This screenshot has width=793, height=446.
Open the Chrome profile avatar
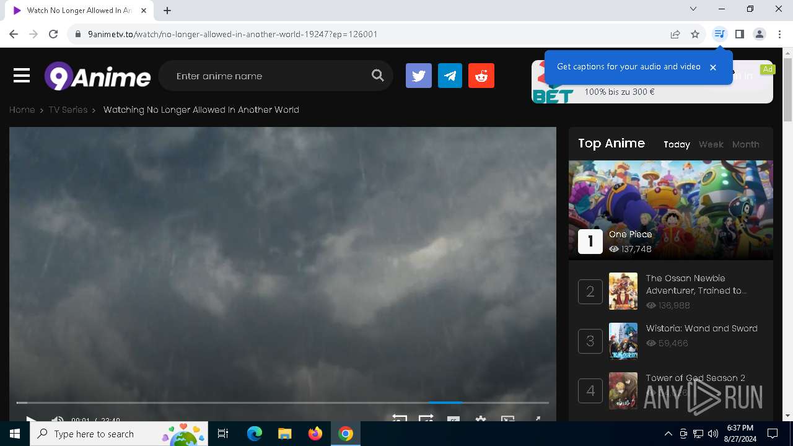click(760, 34)
